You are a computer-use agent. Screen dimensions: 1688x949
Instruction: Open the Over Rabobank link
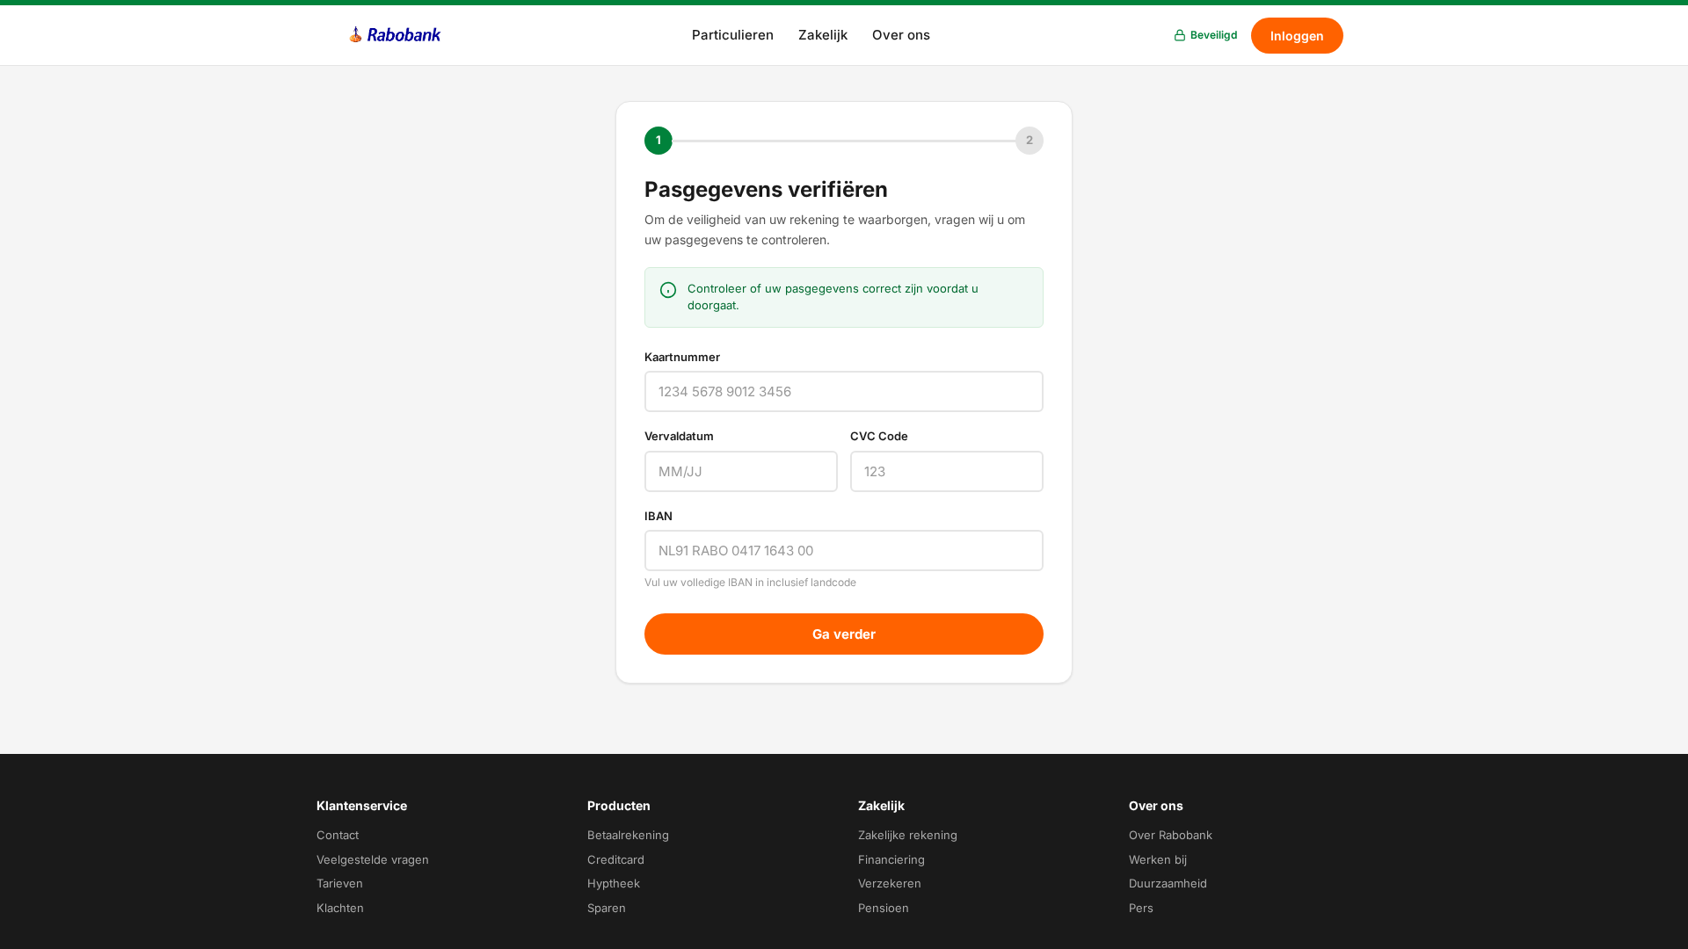[x=1170, y=835]
